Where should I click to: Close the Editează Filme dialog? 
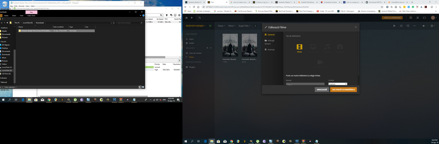(x=355, y=27)
